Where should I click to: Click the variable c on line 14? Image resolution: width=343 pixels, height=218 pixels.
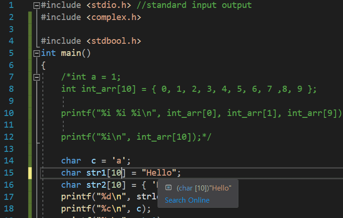click(x=93, y=162)
